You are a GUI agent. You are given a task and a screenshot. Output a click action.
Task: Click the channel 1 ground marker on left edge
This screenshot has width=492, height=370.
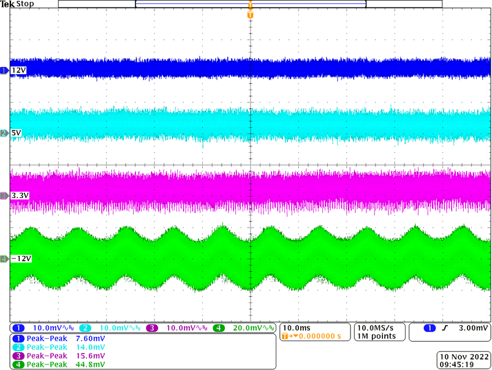point(4,71)
